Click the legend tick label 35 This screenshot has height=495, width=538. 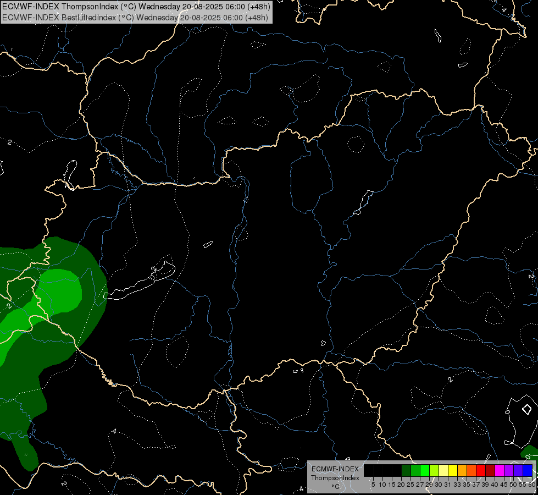[x=467, y=485]
